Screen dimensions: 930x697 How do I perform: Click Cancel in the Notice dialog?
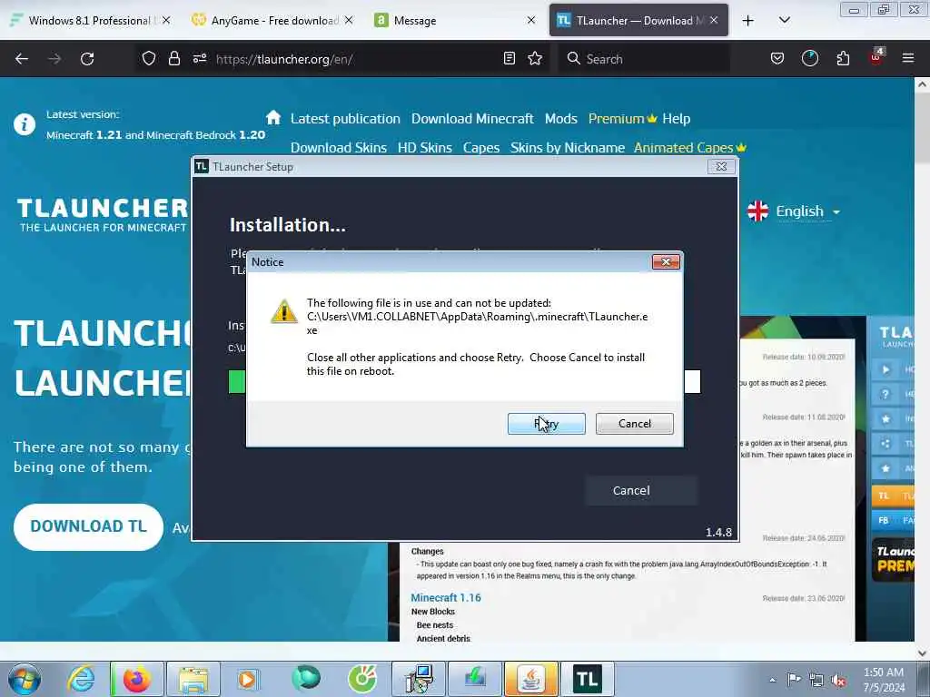pyautogui.click(x=635, y=424)
